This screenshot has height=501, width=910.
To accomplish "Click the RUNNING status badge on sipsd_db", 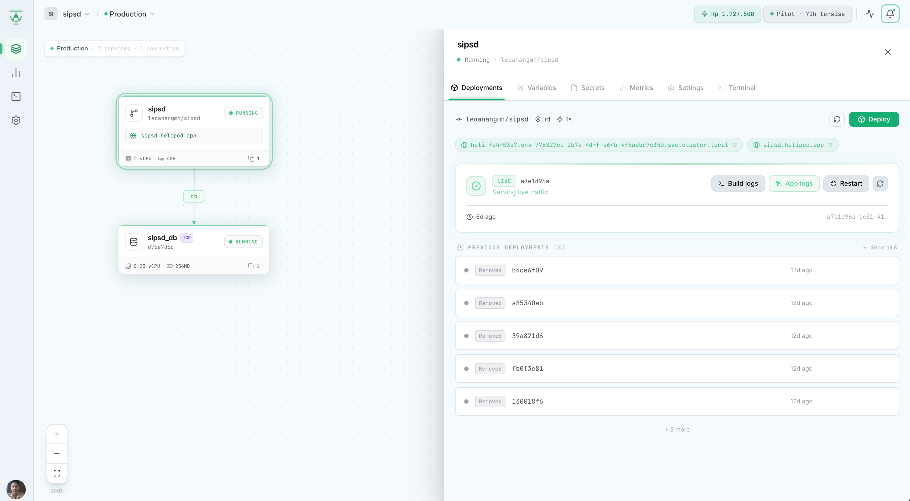I will point(243,242).
